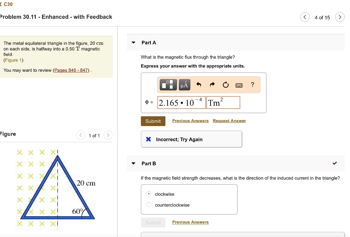
Task: Click the previous problem chevron near 4 of 15
Action: (x=305, y=17)
